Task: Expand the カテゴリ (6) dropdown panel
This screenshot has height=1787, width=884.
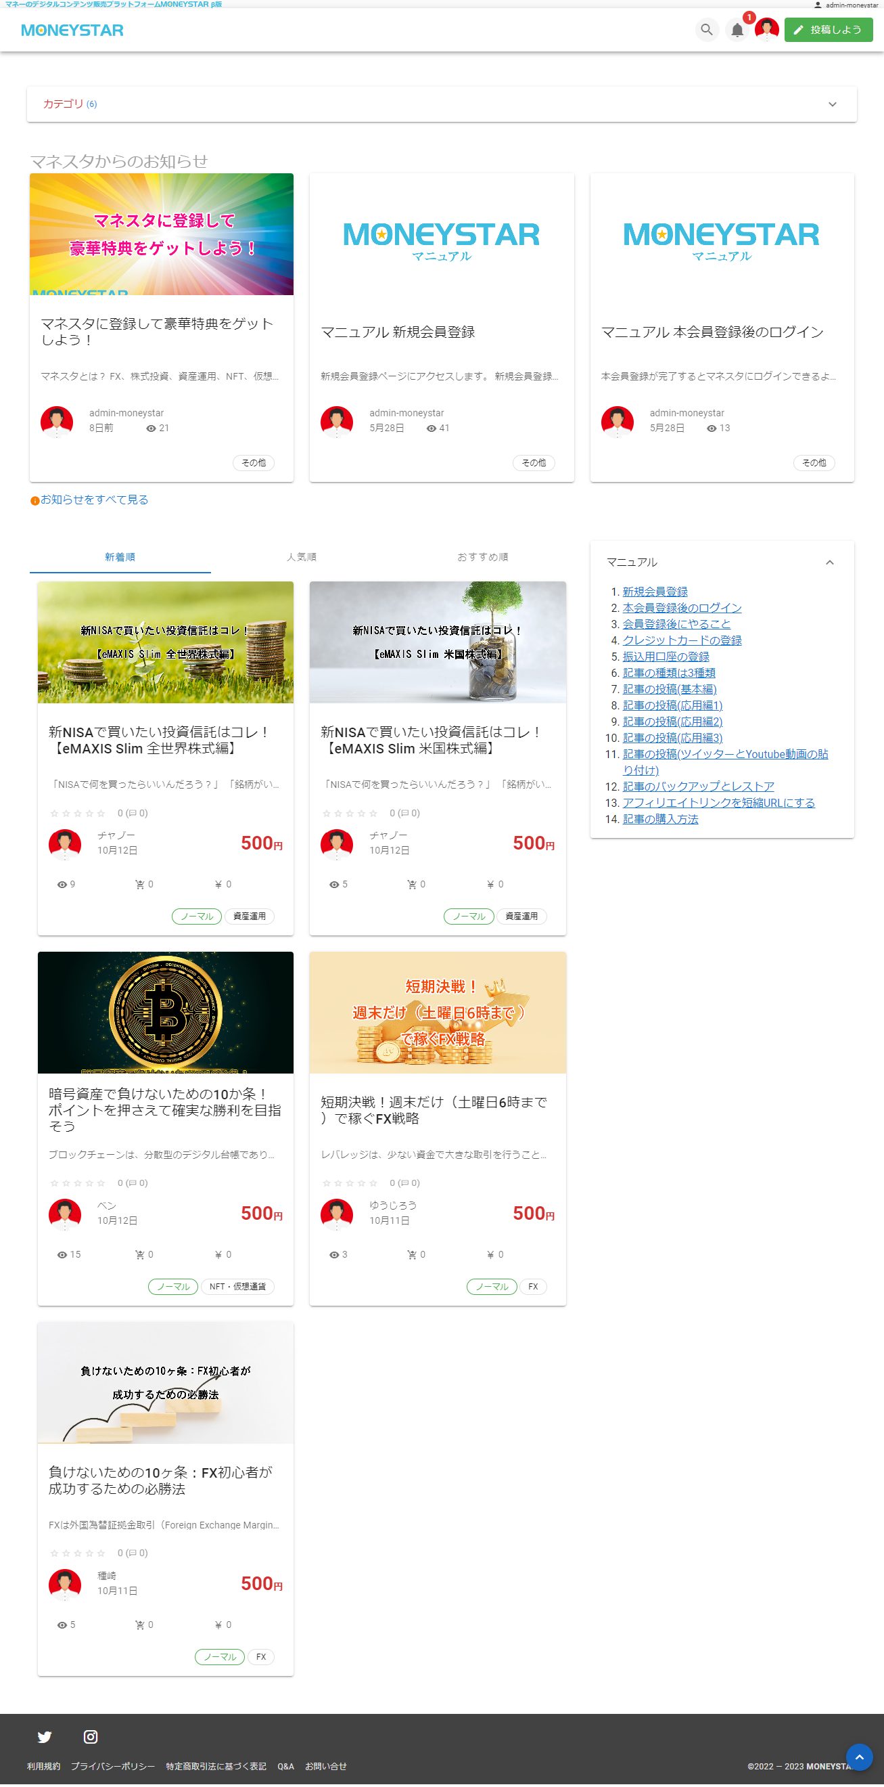Action: point(442,104)
